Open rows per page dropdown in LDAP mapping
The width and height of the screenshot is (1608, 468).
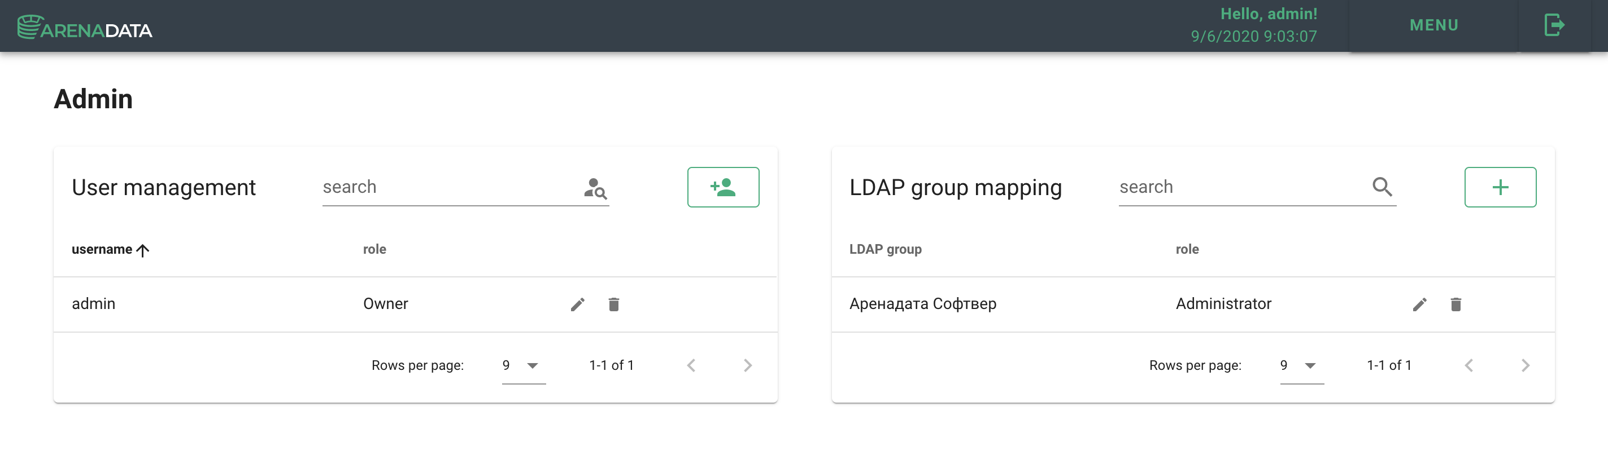point(1301,366)
